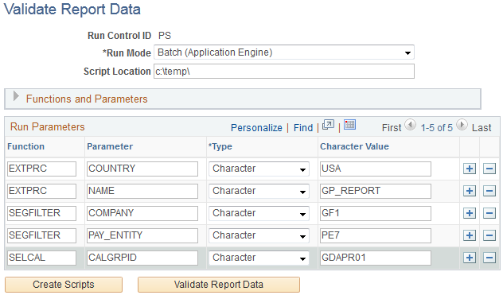Click the SELCAL function field
Screen dimensions: 503x295
(41, 258)
